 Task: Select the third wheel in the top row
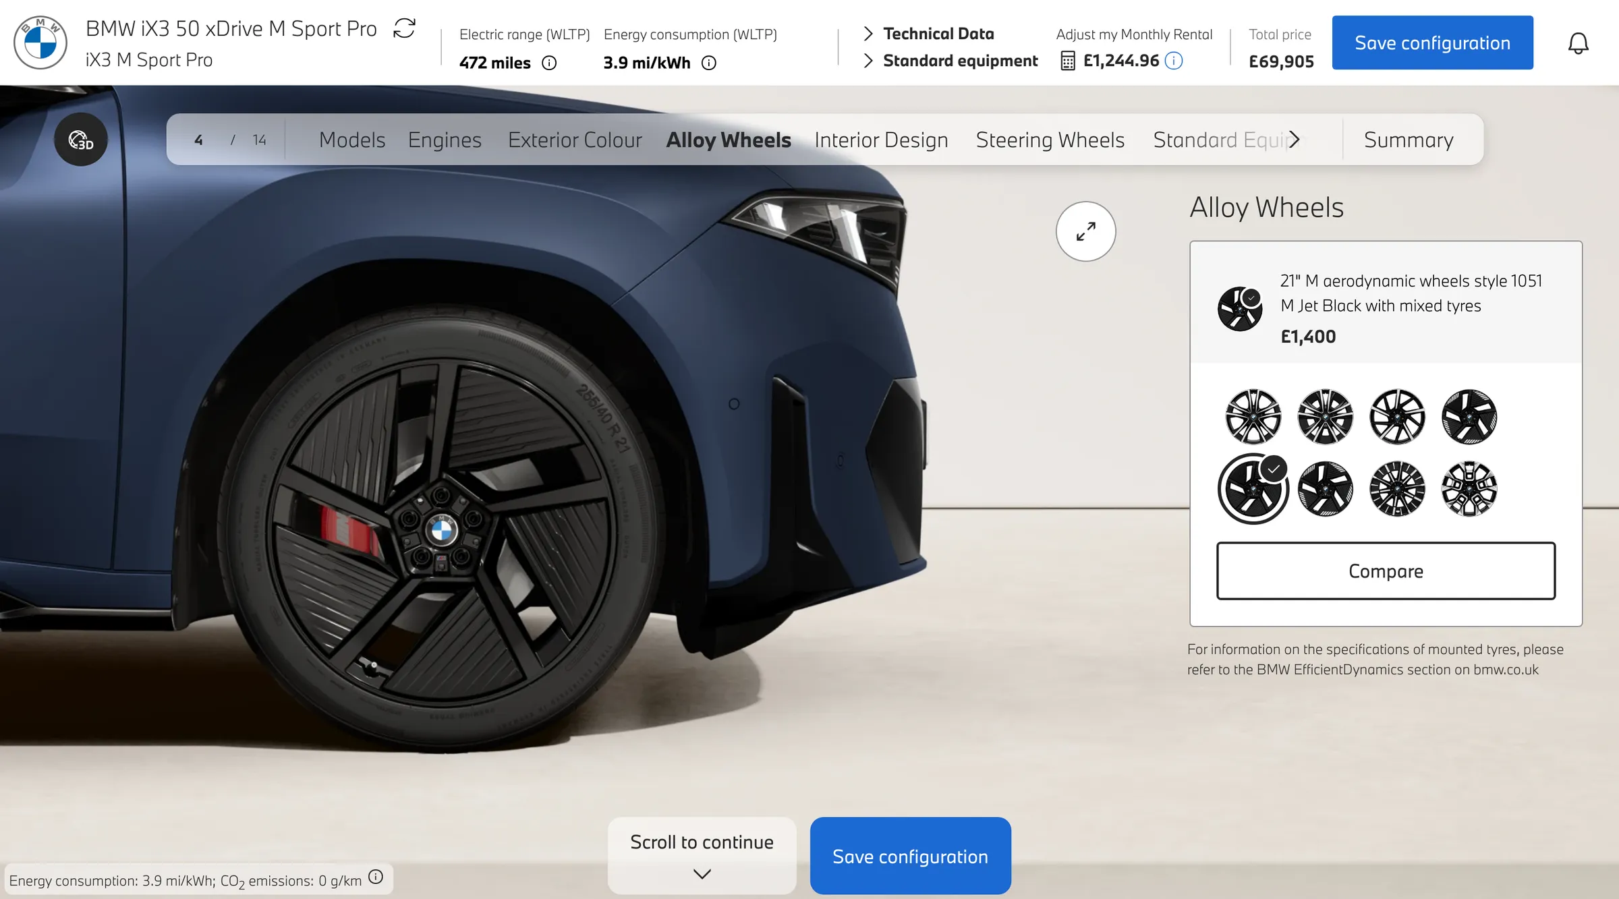[x=1397, y=417]
